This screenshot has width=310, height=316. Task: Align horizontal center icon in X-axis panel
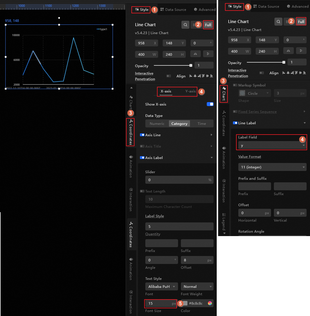tap(195, 76)
